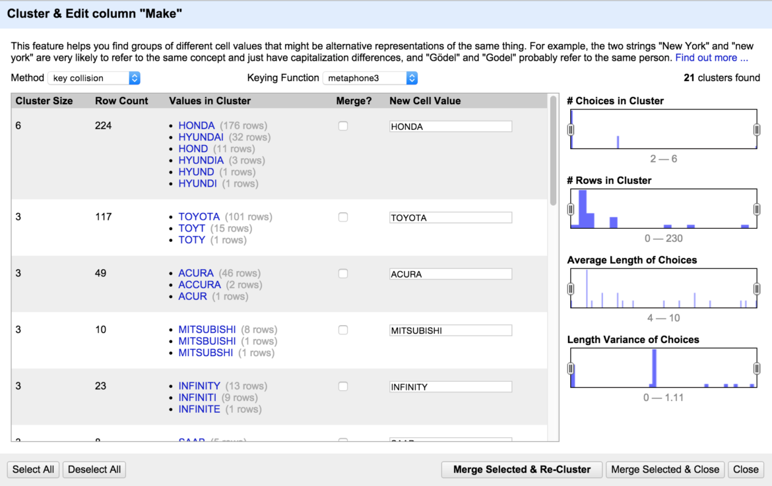Viewport: 772px width, 486px height.
Task: Click the HYUND value link
Action: coord(196,171)
